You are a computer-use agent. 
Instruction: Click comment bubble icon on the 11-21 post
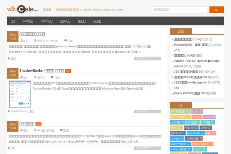(65, 40)
